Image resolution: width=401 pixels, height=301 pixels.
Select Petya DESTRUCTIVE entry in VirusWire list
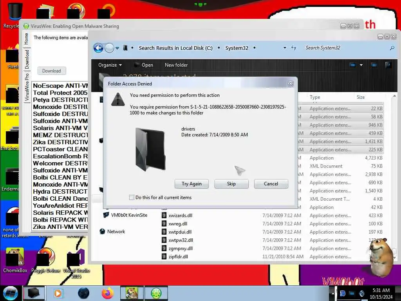click(60, 100)
